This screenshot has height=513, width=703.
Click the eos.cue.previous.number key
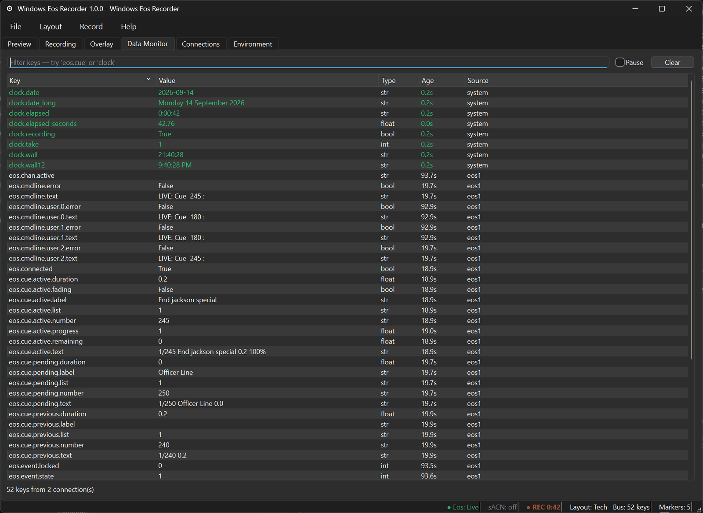click(x=47, y=445)
